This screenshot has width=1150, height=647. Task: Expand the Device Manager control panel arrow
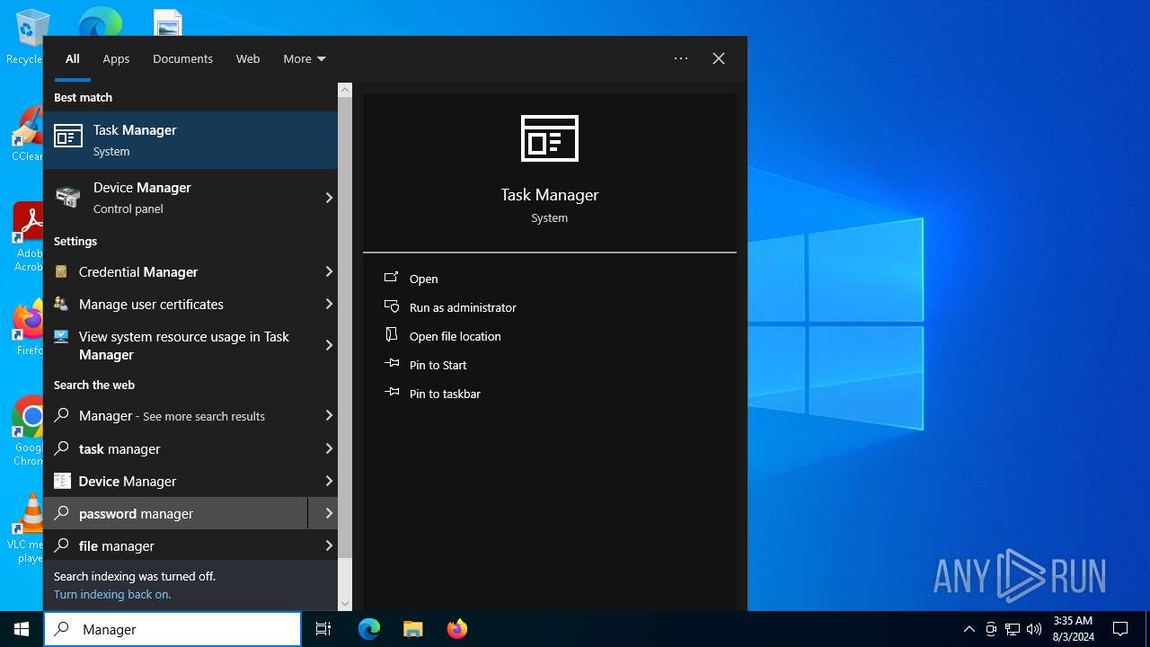(328, 198)
